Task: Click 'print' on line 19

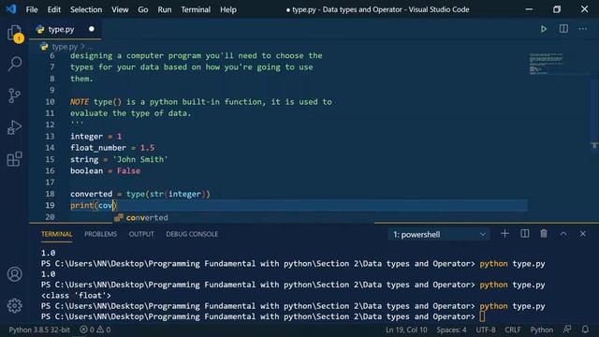Action: tap(81, 206)
